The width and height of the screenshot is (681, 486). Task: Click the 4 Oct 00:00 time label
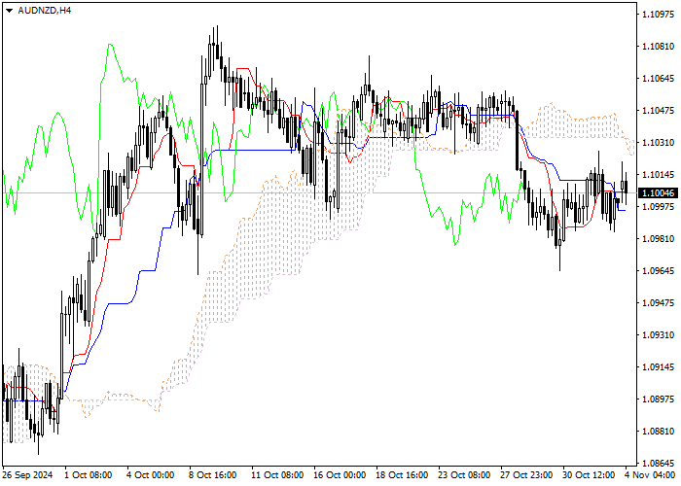[151, 475]
